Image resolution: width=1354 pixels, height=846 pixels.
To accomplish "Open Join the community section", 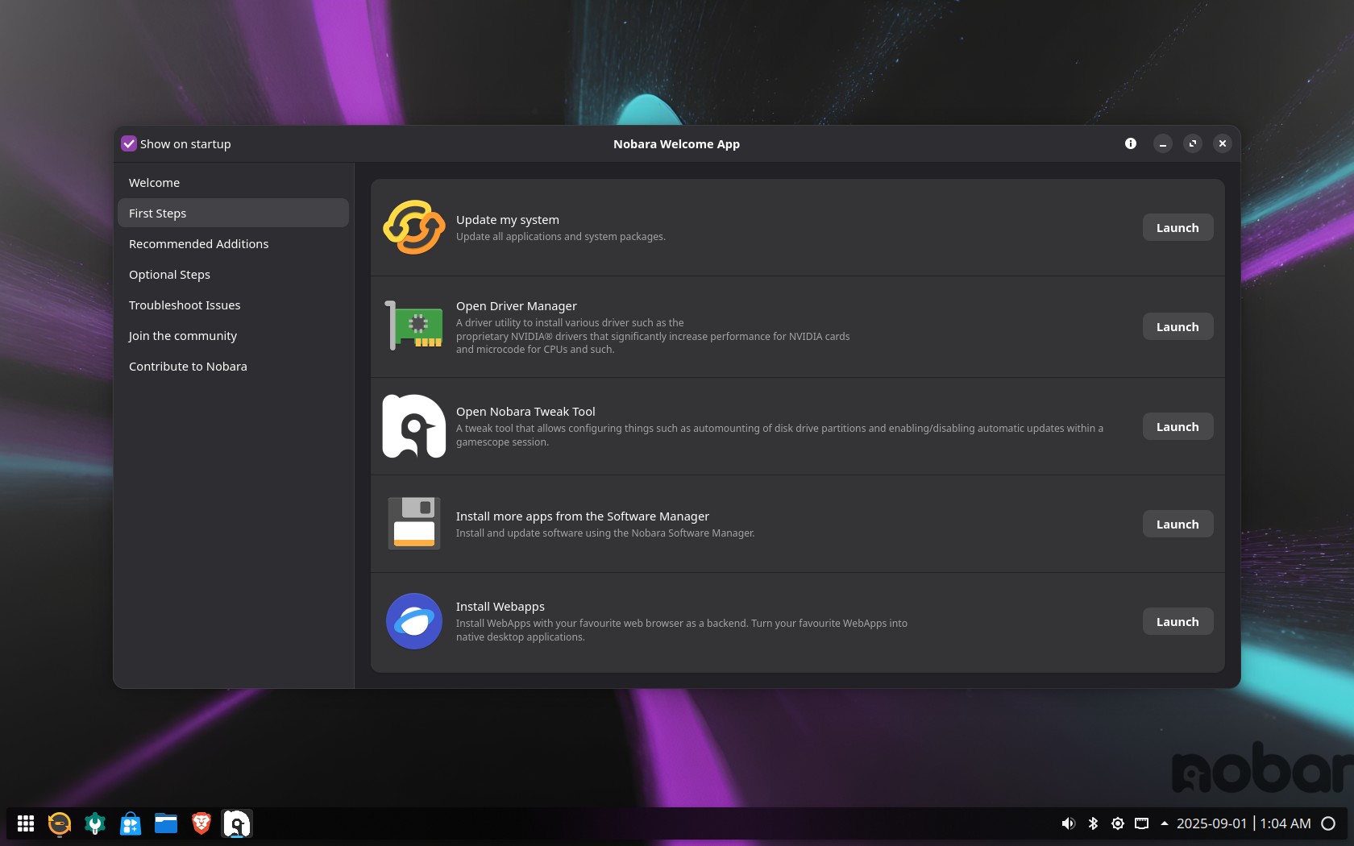I will 233,336.
